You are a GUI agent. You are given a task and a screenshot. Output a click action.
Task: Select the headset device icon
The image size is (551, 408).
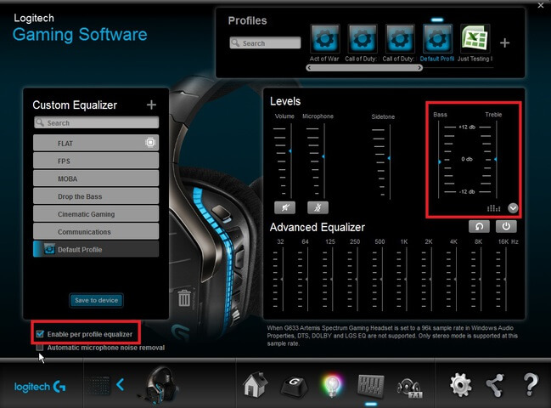pos(161,386)
